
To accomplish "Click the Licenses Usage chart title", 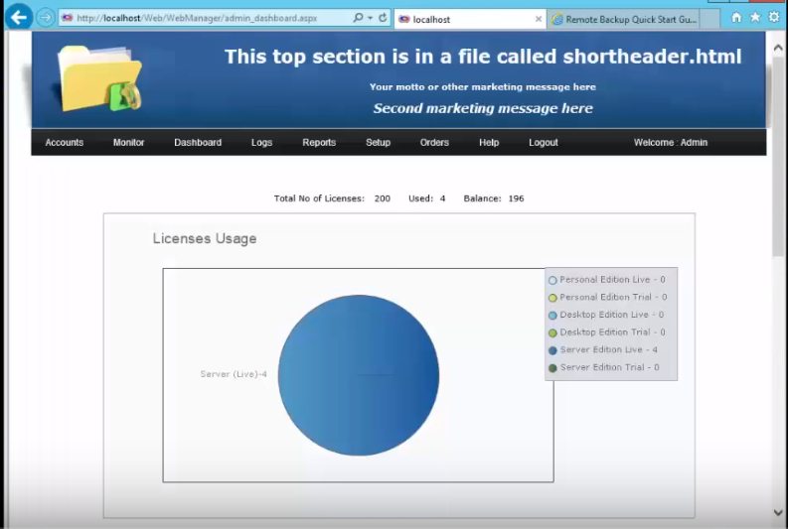I will 205,238.
